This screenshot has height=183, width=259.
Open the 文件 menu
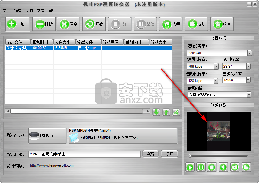click(x=7, y=11)
